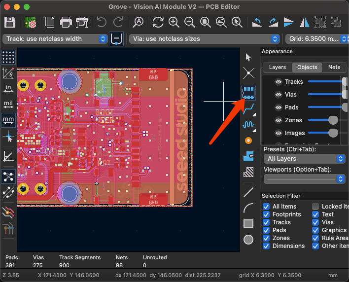The image size is (349, 282).
Task: Select the Add Filled Zone tool
Action: point(248,156)
